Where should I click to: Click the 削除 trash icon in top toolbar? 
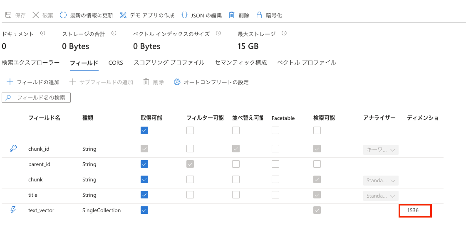232,15
